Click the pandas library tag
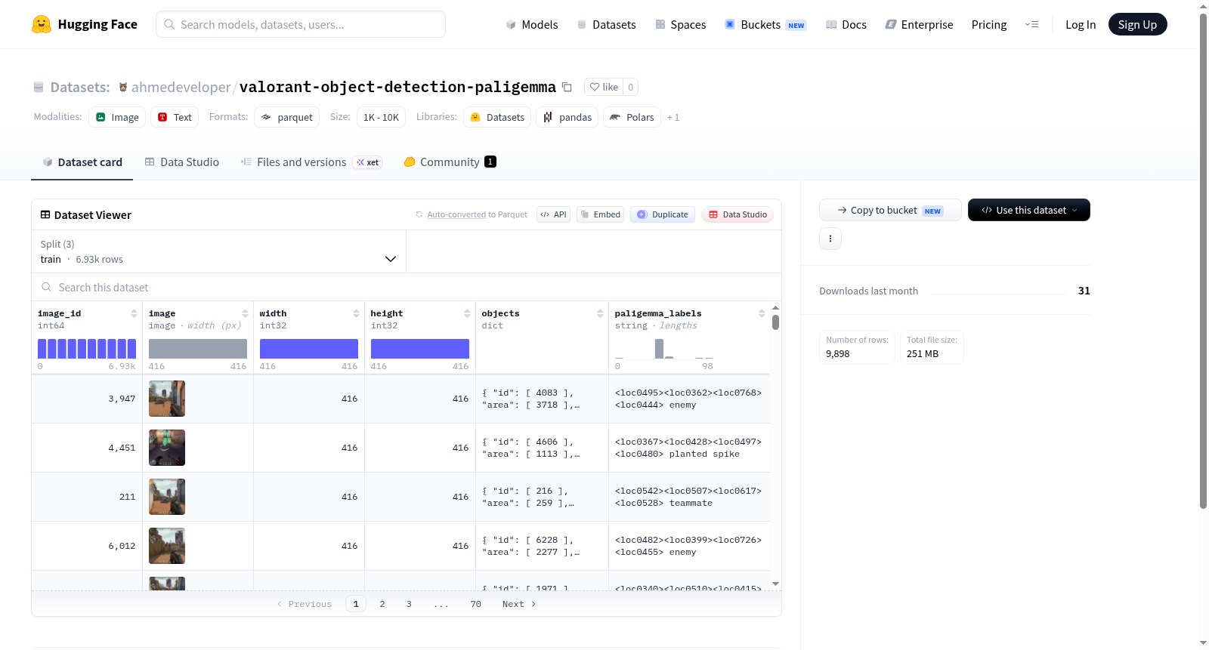The image size is (1209, 650). tap(567, 117)
